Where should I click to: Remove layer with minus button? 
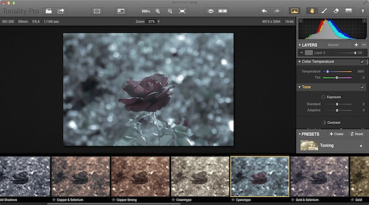(364, 45)
